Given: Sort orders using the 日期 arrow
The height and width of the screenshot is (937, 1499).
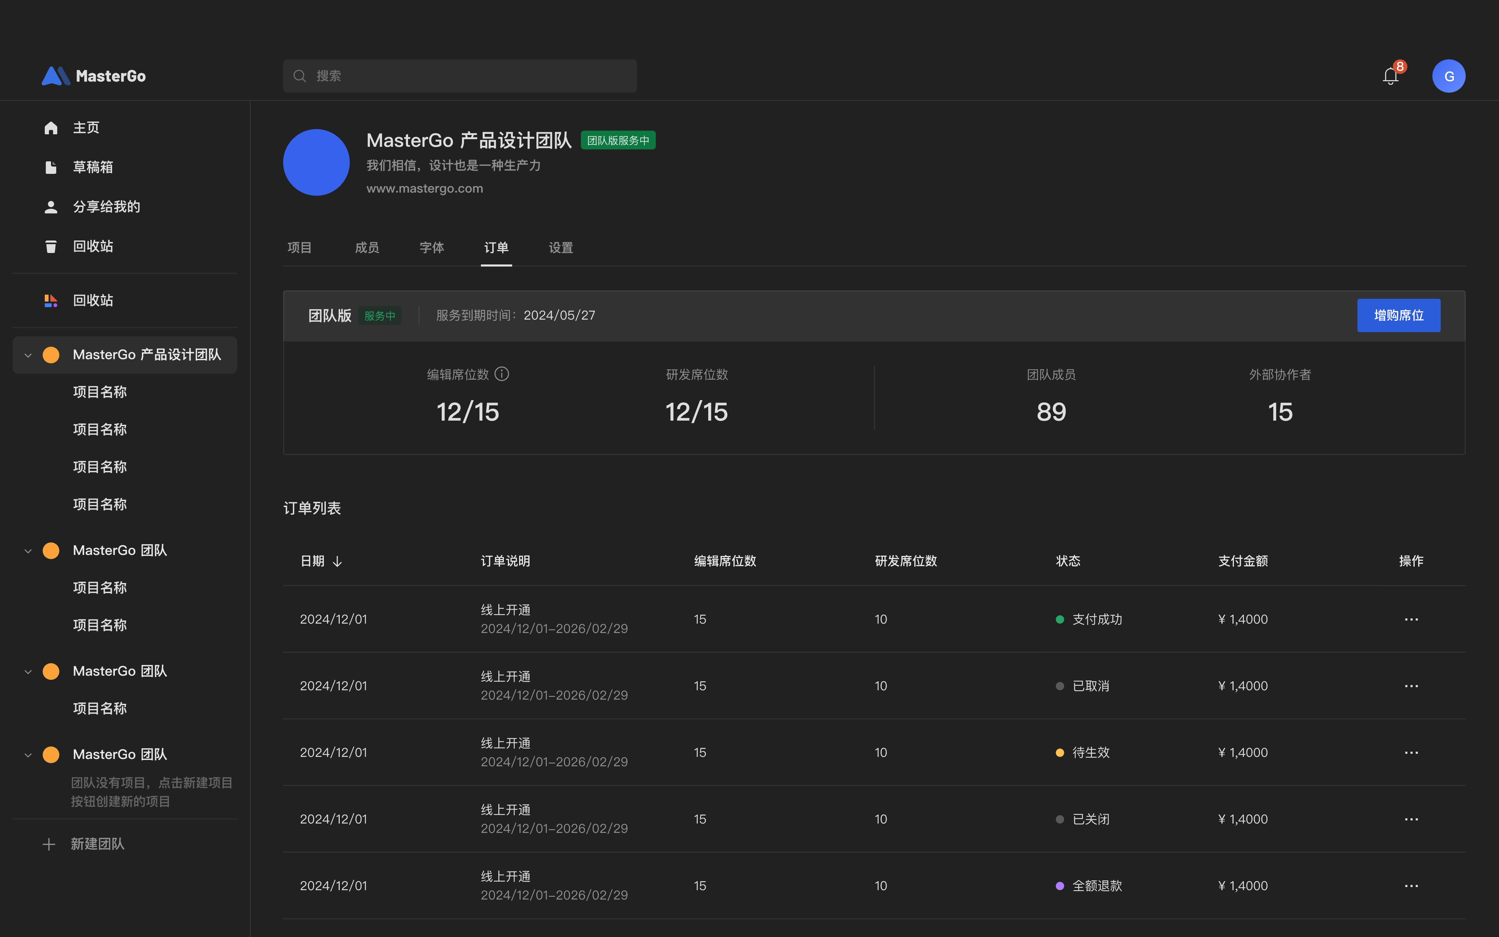Looking at the screenshot, I should [338, 562].
